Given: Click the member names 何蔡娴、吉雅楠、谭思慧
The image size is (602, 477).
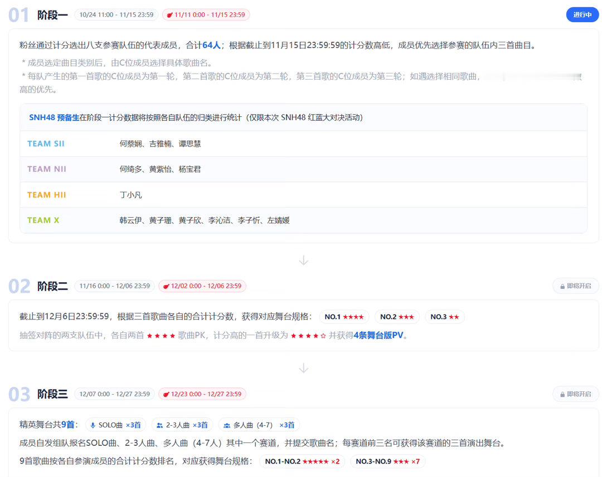Looking at the screenshot, I should [x=160, y=144].
